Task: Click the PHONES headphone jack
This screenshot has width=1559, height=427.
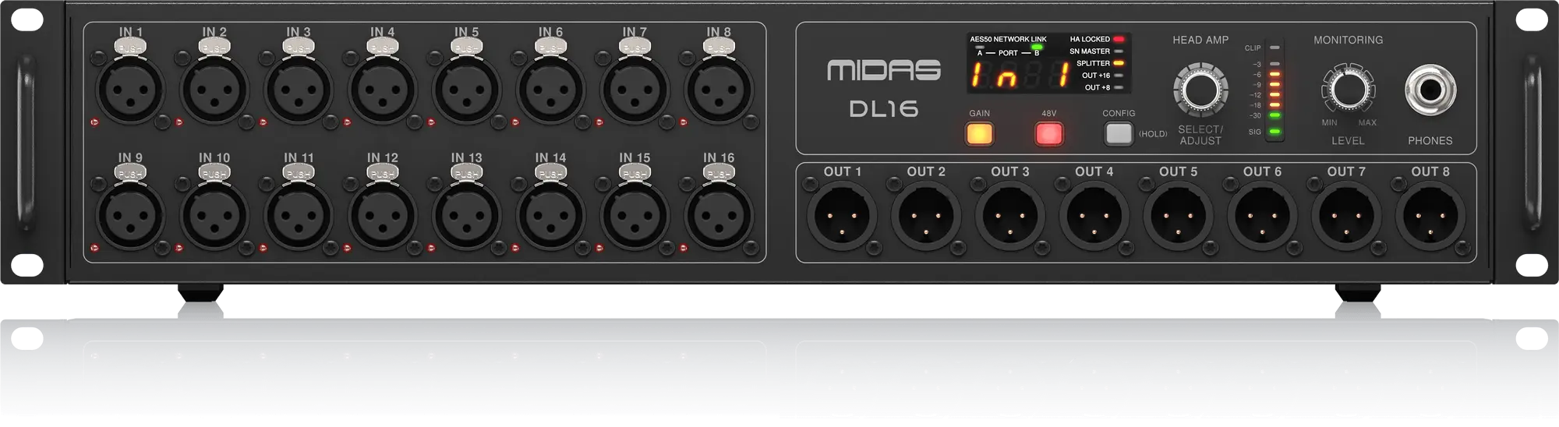Action: coord(1430,90)
